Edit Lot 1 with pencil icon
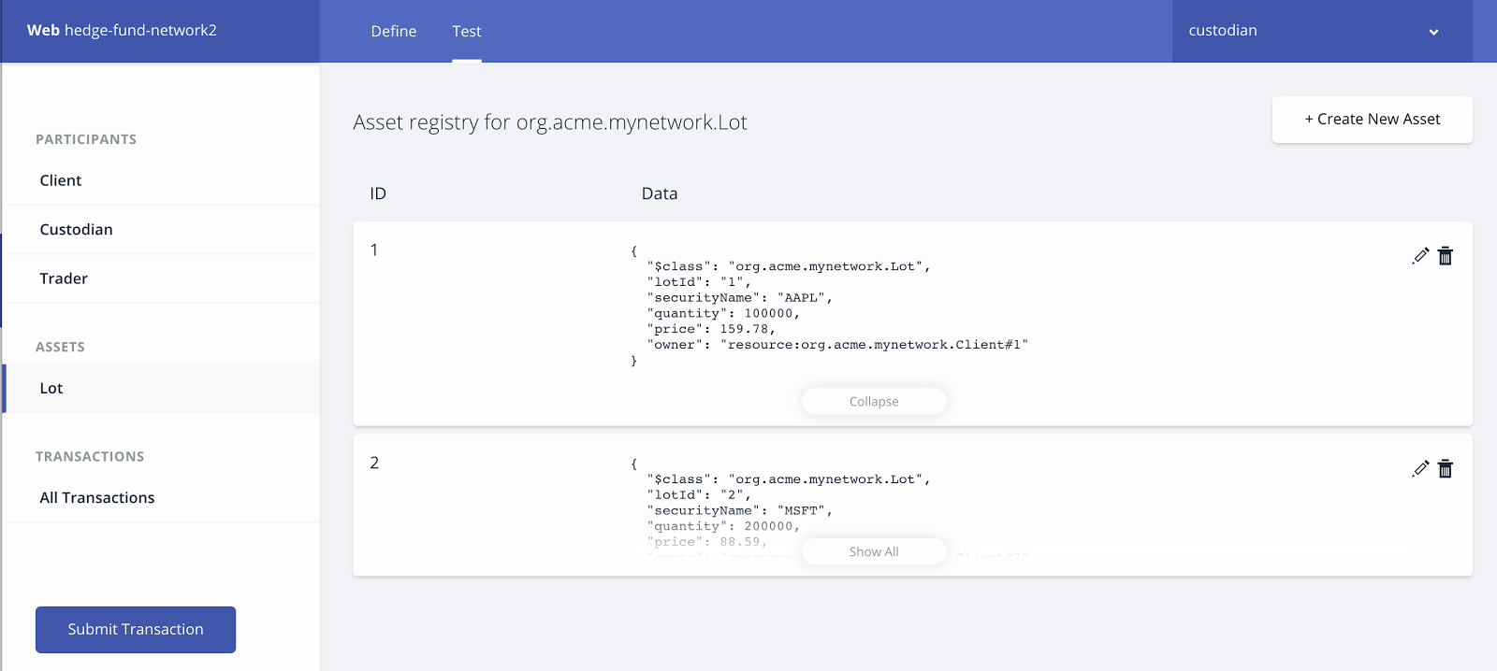This screenshot has height=671, width=1497. (x=1420, y=256)
